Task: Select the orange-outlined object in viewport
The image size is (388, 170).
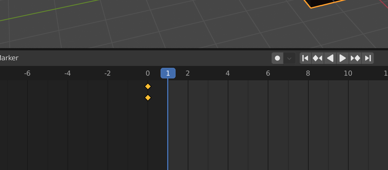Action: pyautogui.click(x=322, y=2)
